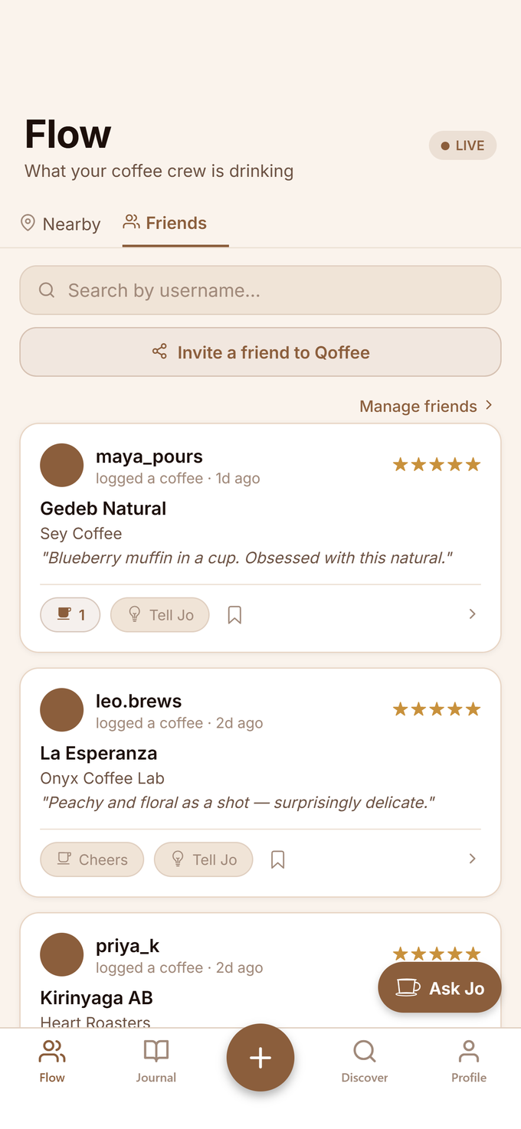Open the Journal tab in bottom bar

(x=156, y=1061)
